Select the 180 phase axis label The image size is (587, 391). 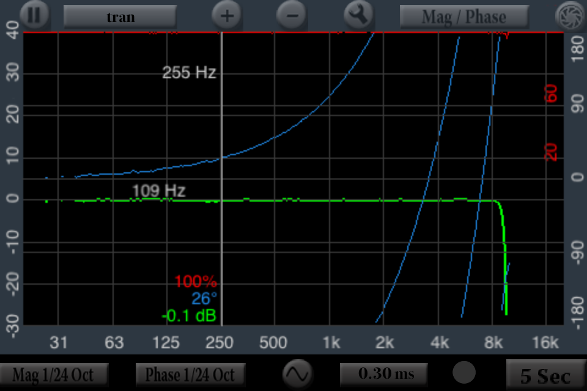click(x=578, y=49)
